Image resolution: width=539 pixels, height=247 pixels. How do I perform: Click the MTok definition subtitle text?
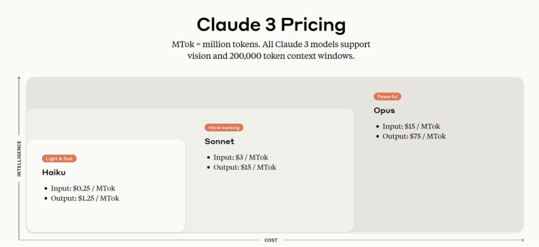(271, 50)
